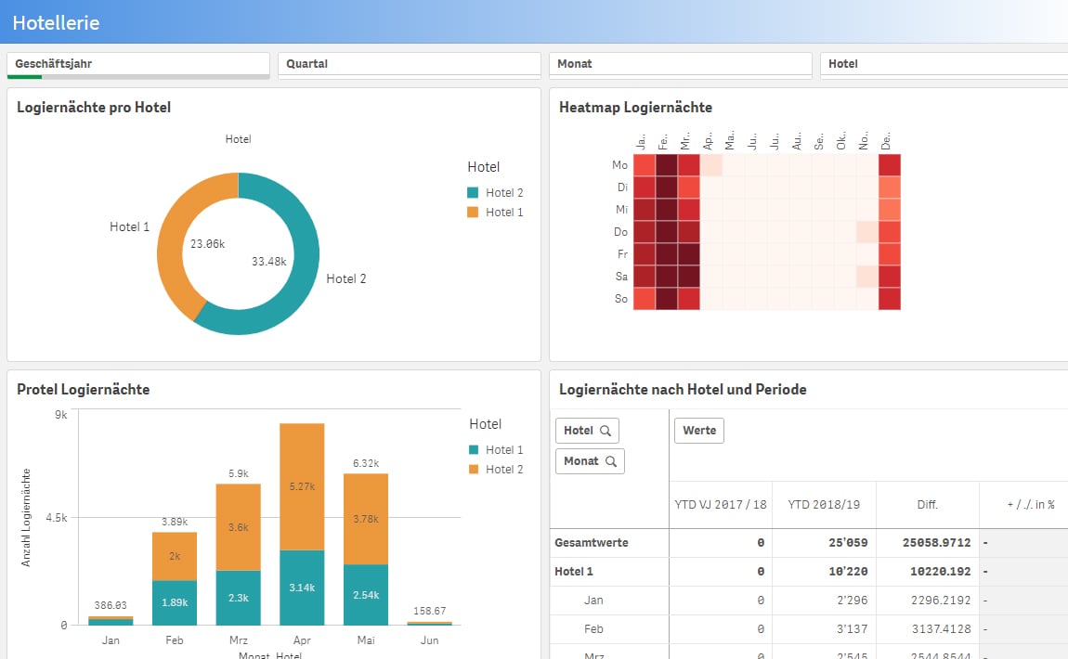Click Logiernächte nach Hotel und Periode title
This screenshot has width=1068, height=659.
[683, 390]
